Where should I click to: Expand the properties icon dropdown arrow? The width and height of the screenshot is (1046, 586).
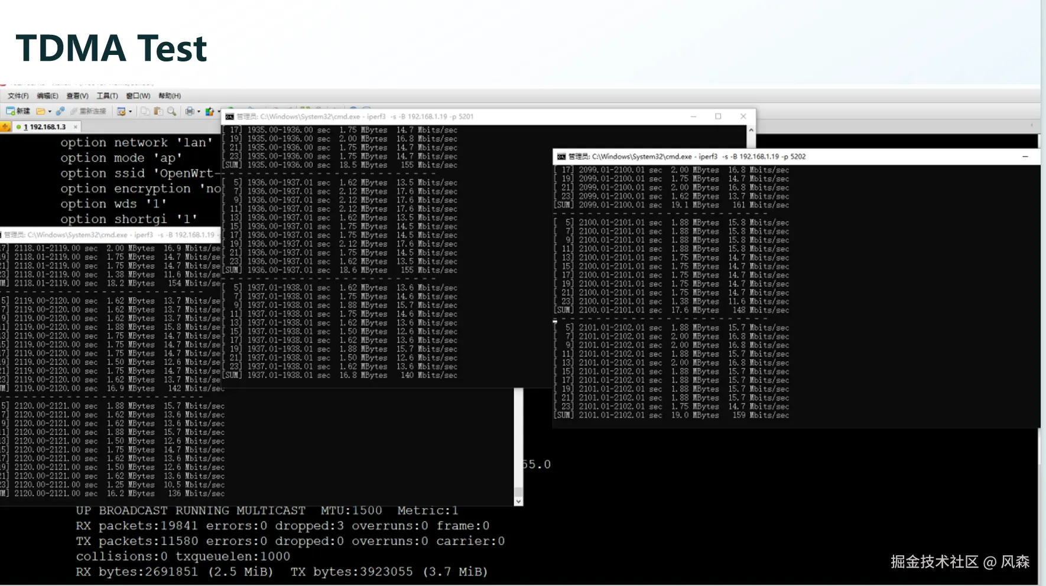coord(131,111)
